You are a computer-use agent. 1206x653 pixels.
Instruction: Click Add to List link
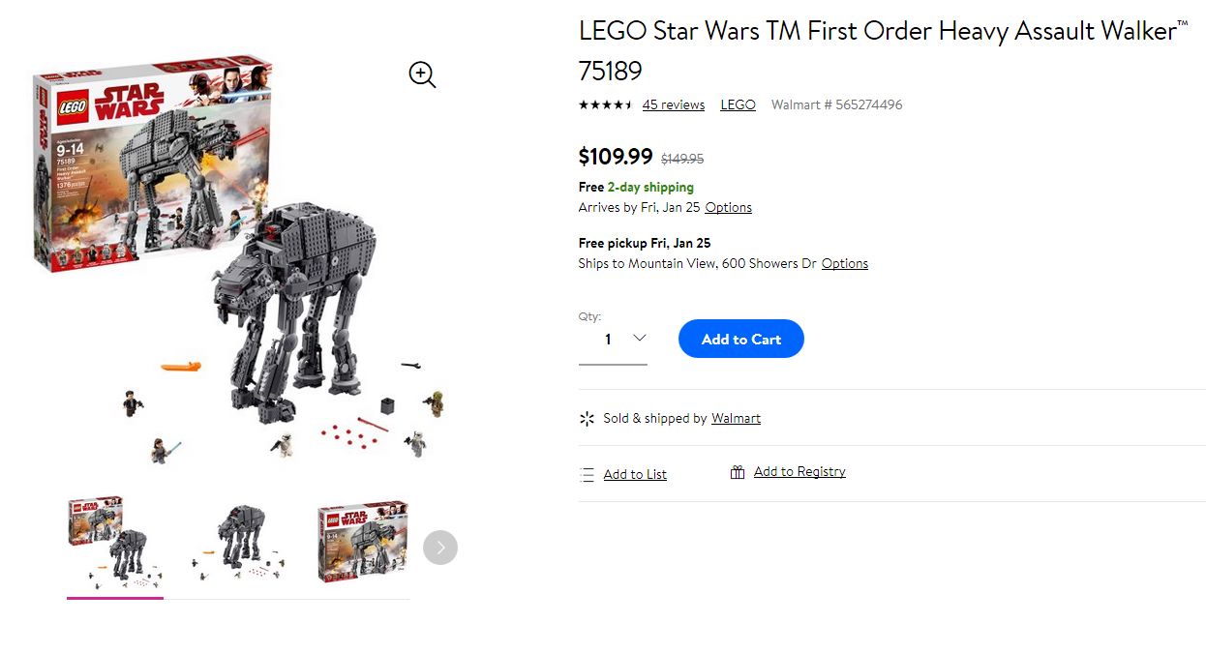coord(635,474)
